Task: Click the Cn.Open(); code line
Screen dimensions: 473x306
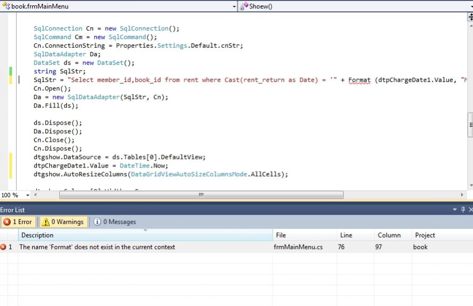Action: pyautogui.click(x=52, y=88)
